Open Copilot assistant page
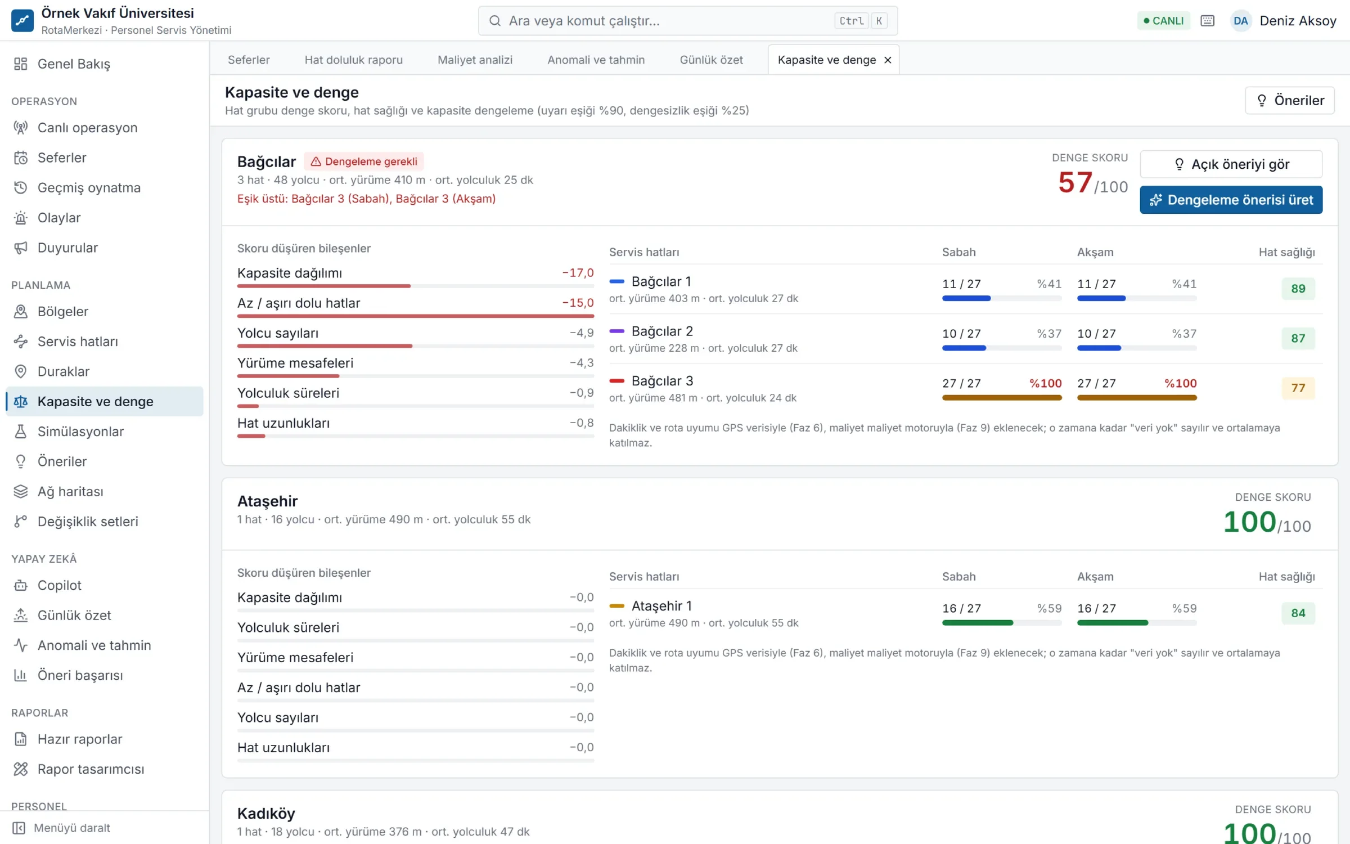Image resolution: width=1350 pixels, height=844 pixels. click(x=104, y=585)
